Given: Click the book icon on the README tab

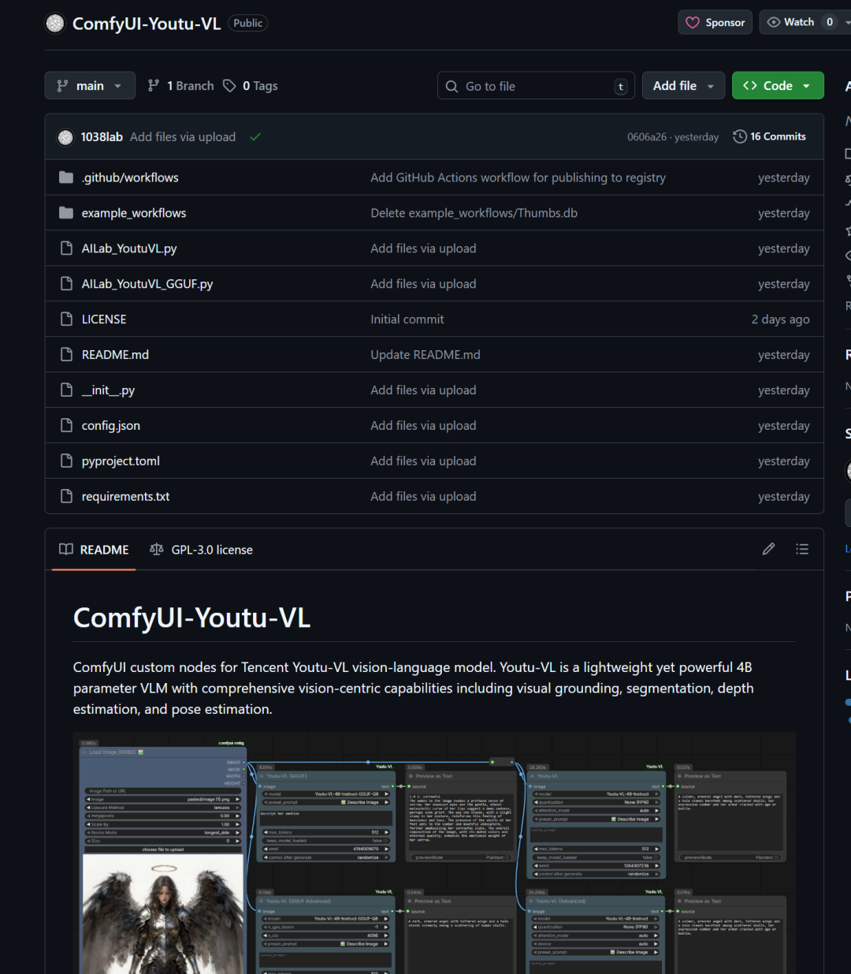Looking at the screenshot, I should click(66, 549).
